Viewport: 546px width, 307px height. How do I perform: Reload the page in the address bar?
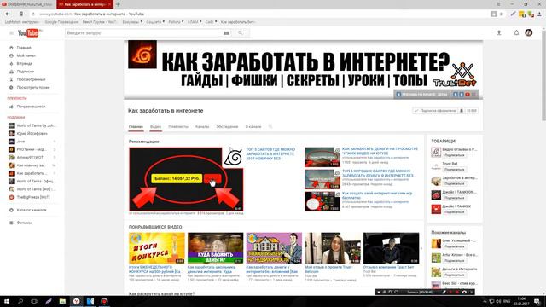point(33,14)
